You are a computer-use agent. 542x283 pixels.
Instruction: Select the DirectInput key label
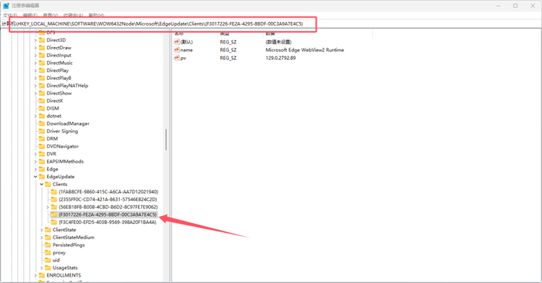coord(58,56)
